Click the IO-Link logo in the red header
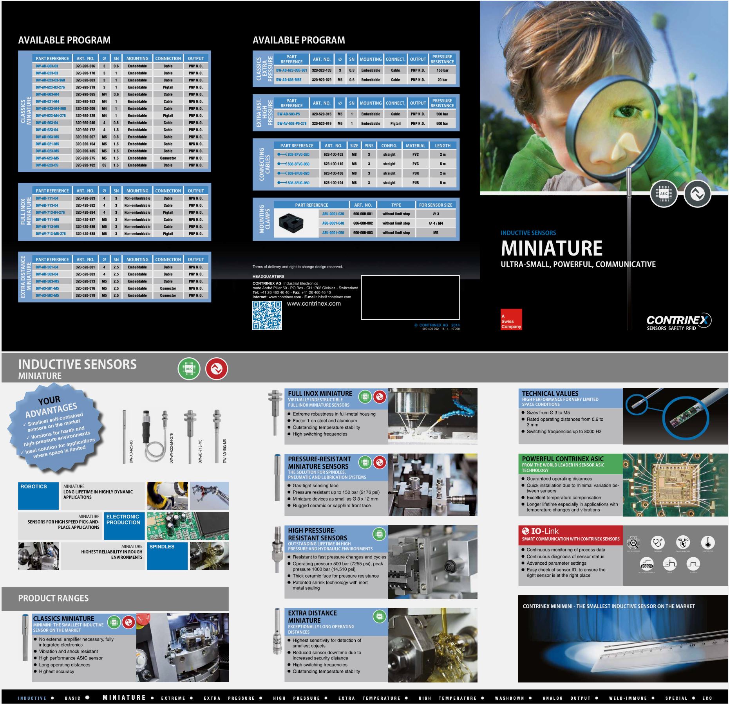Viewport: 729px width, 704px height. [x=540, y=531]
